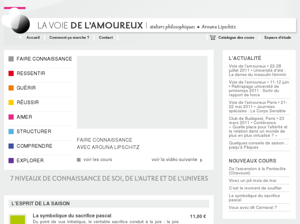Select the RESSENTIR level
300x224 pixels.
click(x=31, y=74)
